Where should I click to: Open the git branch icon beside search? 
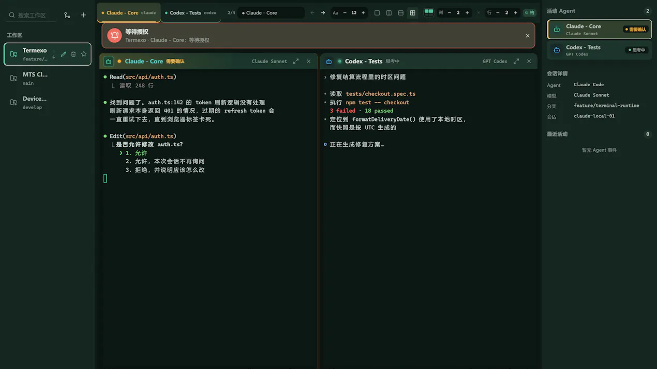click(67, 15)
